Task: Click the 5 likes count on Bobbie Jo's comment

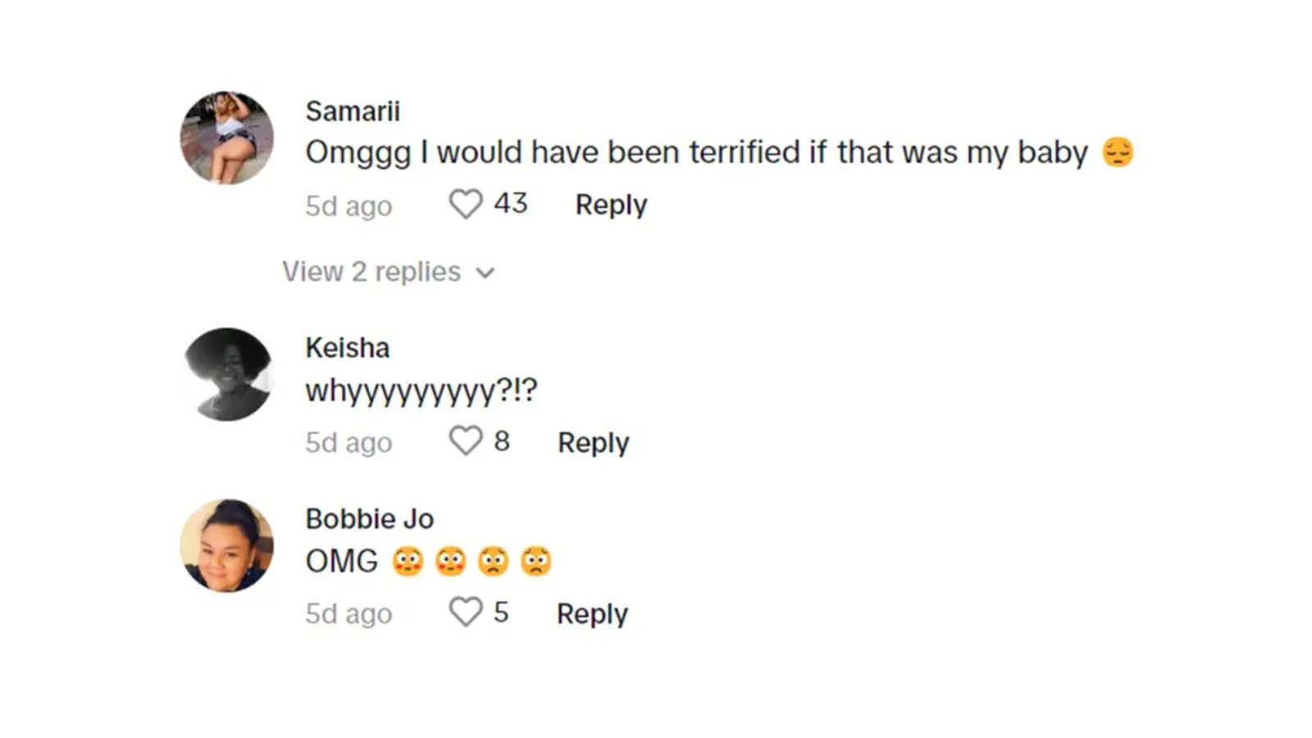Action: tap(501, 613)
